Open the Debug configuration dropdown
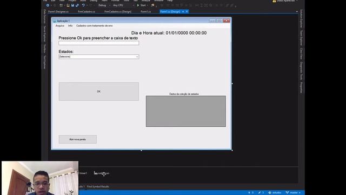The height and width of the screenshot is (195, 346). pos(104,5)
